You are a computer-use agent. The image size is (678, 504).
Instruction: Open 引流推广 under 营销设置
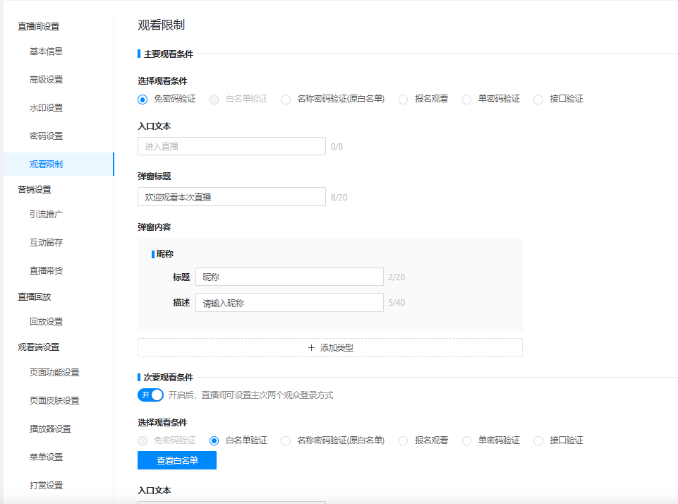pyautogui.click(x=46, y=215)
